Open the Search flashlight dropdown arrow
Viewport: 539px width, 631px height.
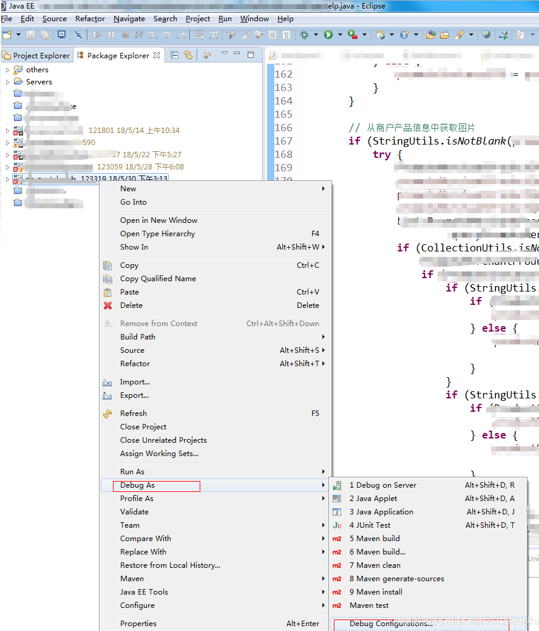(471, 35)
